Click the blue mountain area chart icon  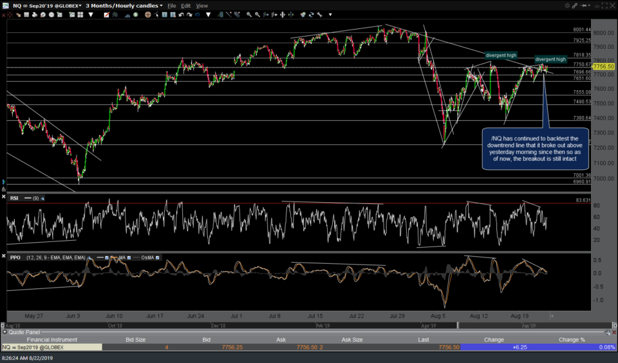[x=127, y=15]
